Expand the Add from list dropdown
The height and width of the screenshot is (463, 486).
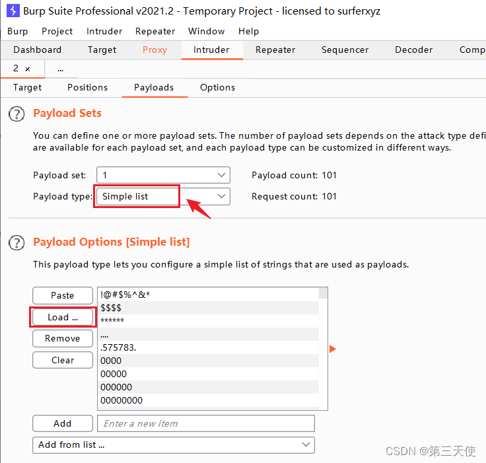(174, 445)
